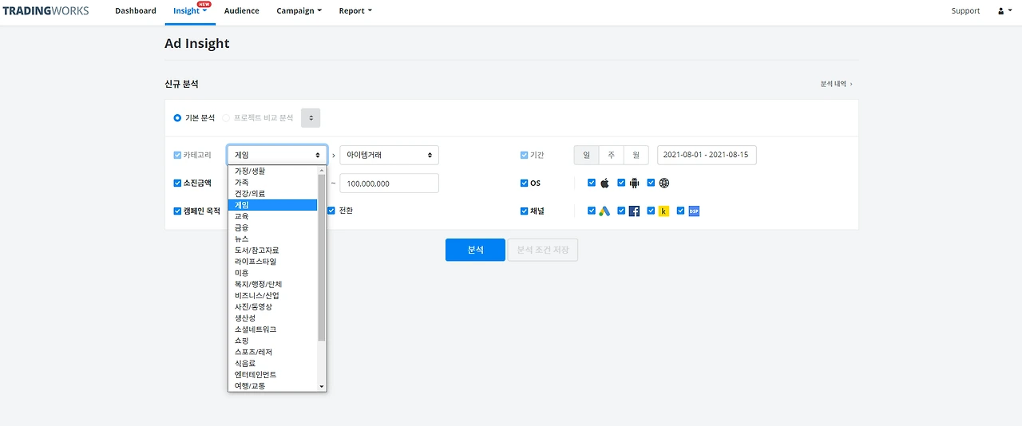This screenshot has width=1022, height=426.
Task: Expand the Report menu
Action: (355, 11)
